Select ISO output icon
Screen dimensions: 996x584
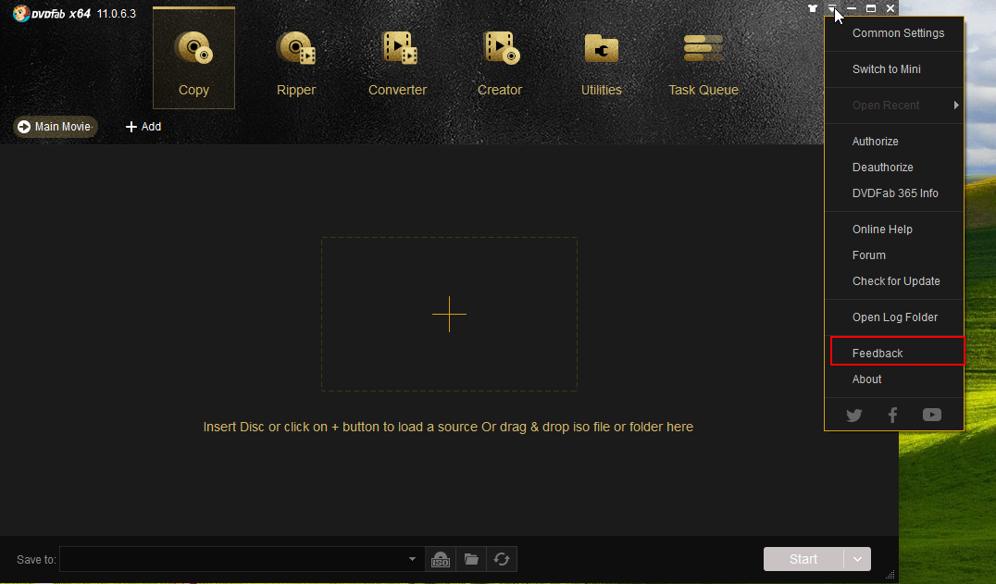[441, 559]
